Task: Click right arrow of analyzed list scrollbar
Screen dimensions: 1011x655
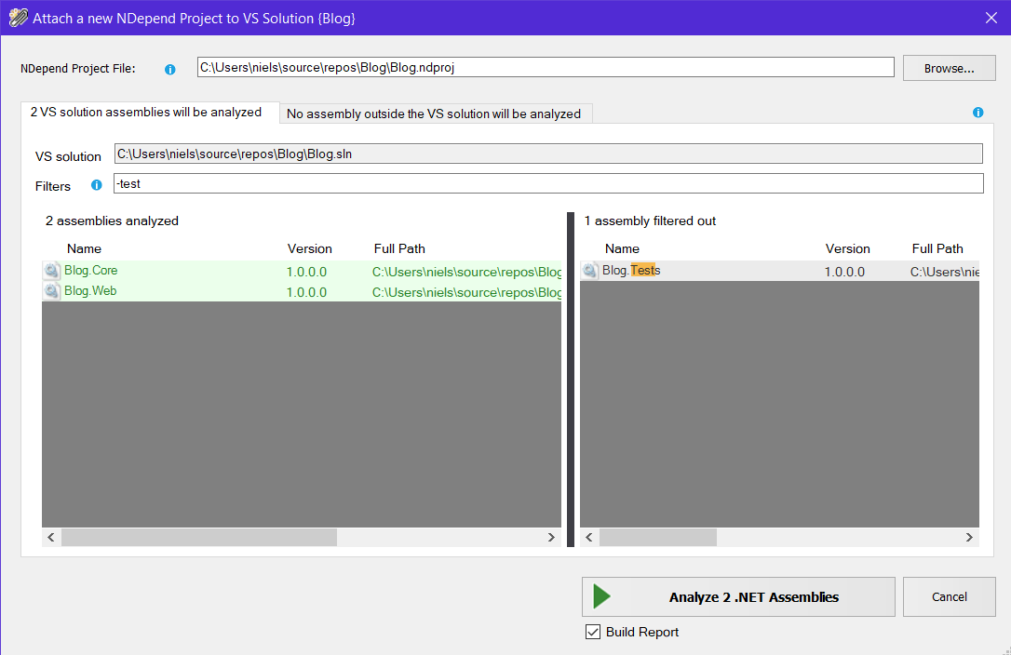Action: pos(551,537)
